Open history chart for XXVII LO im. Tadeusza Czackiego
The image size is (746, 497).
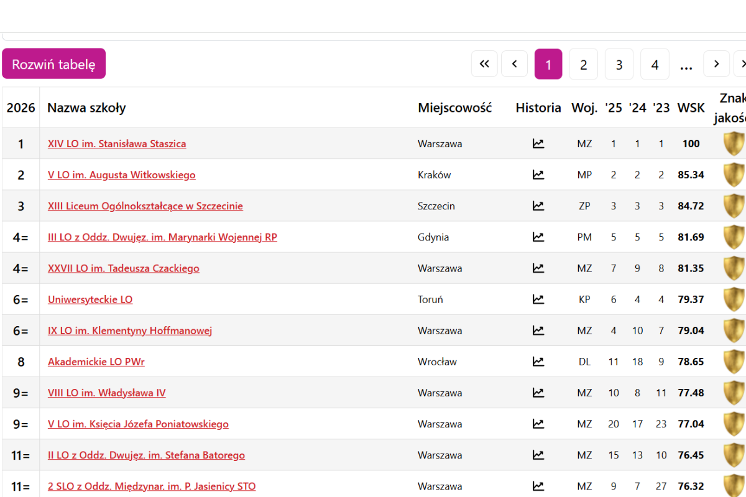pos(538,268)
